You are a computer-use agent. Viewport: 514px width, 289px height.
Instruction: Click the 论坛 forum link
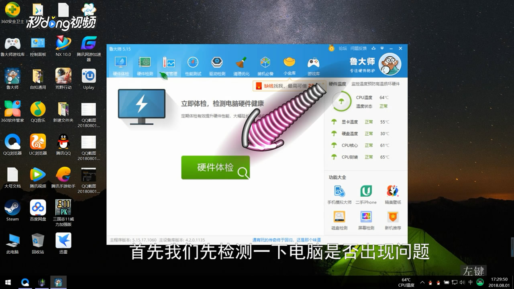click(x=343, y=48)
